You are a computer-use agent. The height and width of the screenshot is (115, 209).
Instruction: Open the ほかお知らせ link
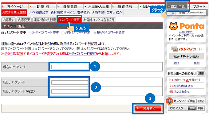coord(182,92)
